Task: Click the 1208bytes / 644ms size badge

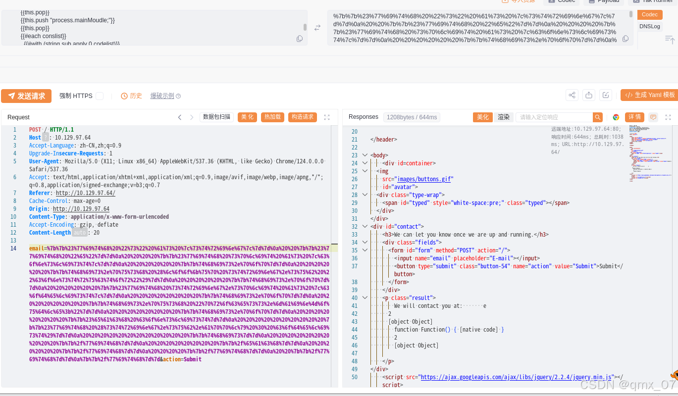Action: coord(412,117)
